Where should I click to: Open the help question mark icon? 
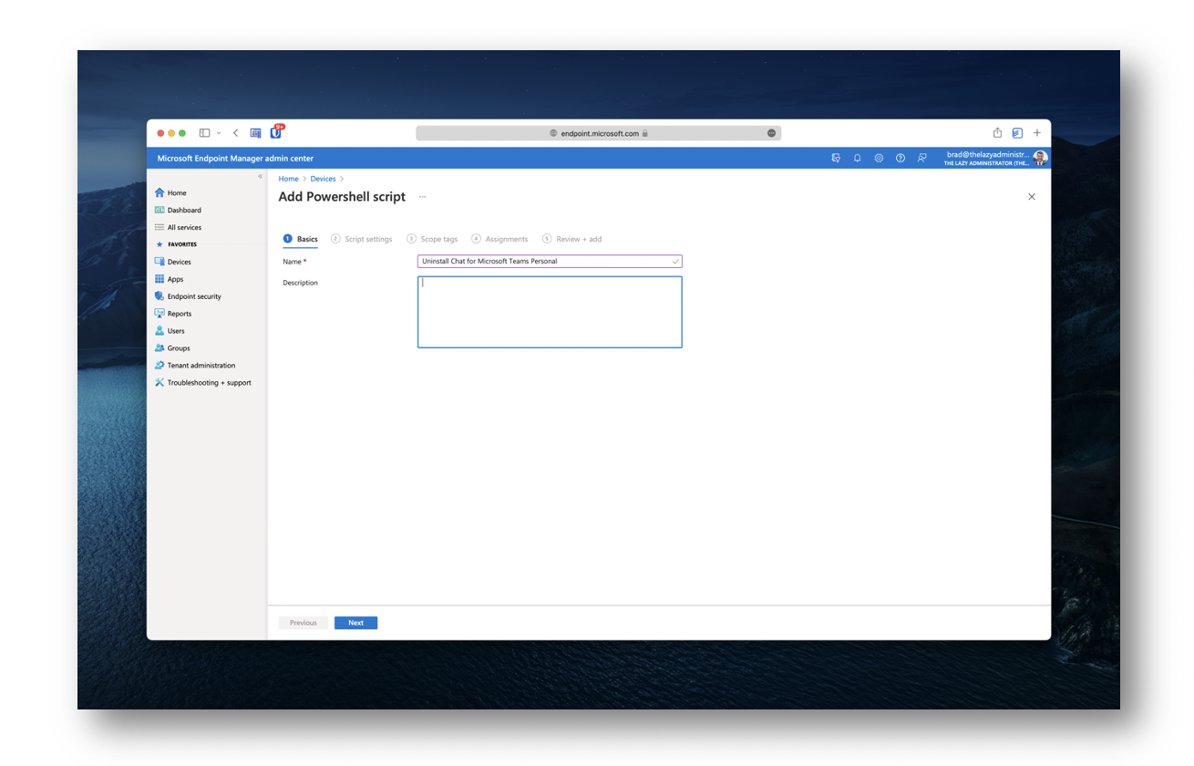[x=901, y=158]
